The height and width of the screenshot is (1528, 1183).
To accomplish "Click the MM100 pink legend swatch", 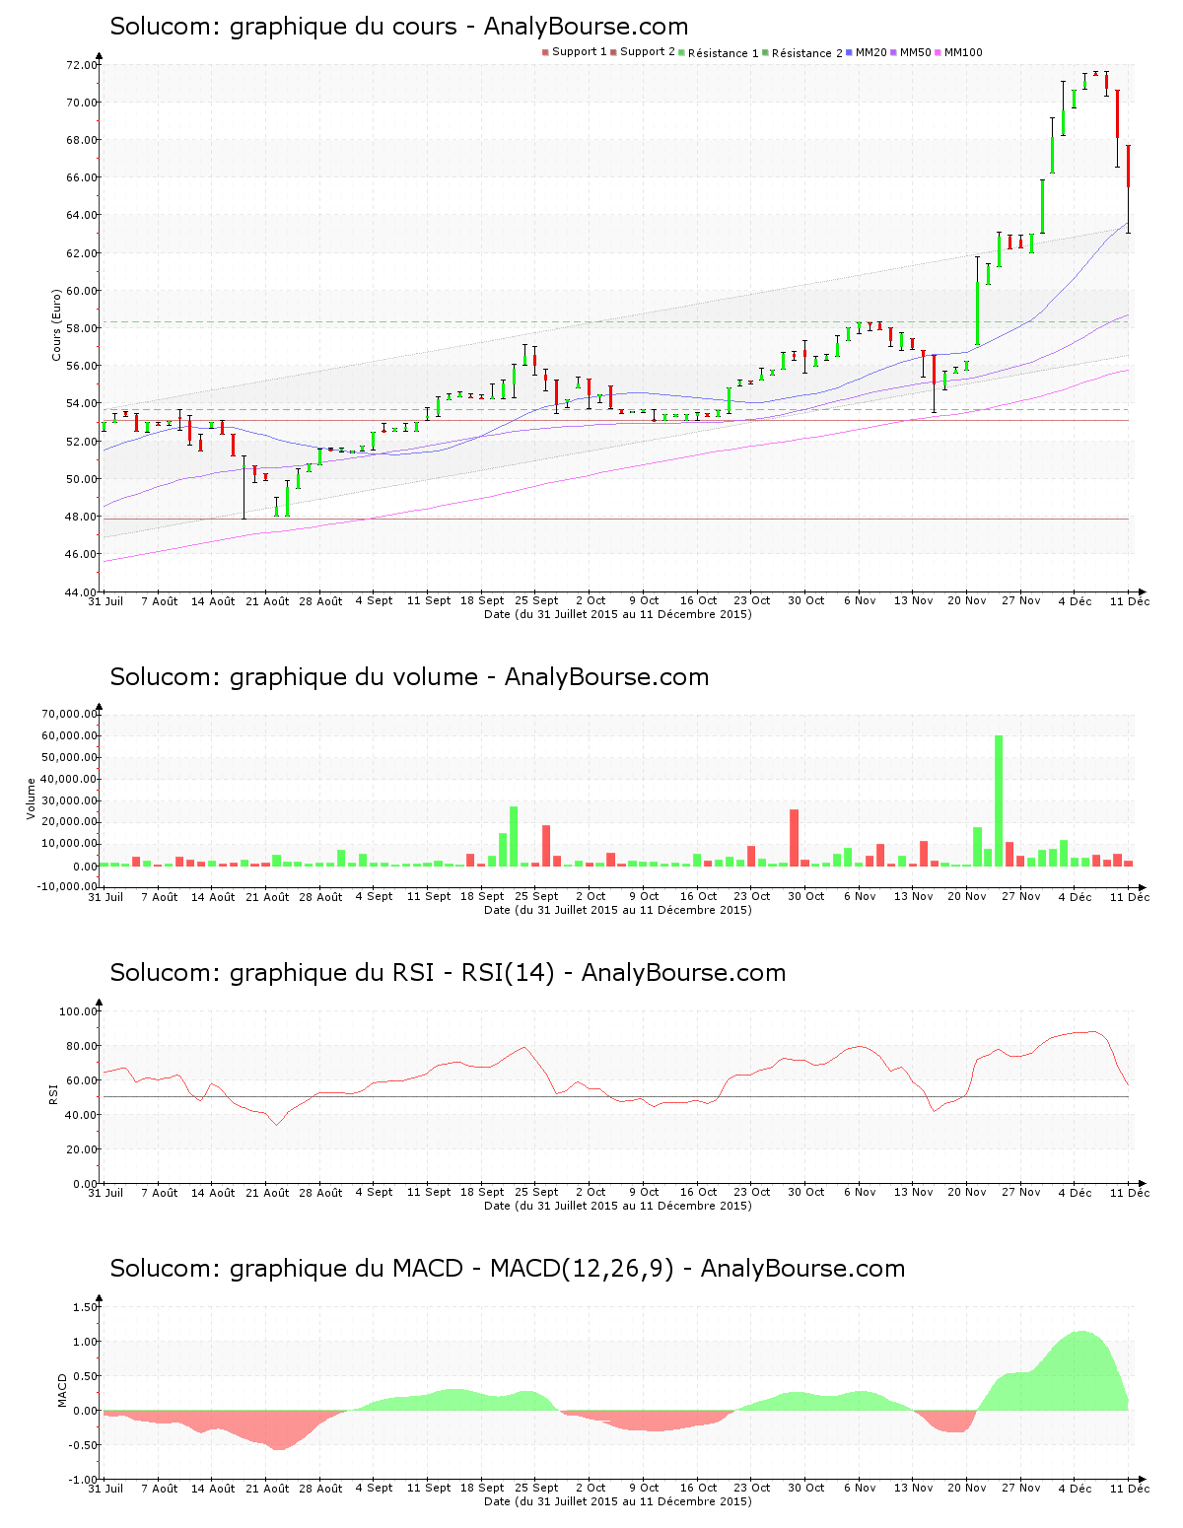I will coord(938,52).
